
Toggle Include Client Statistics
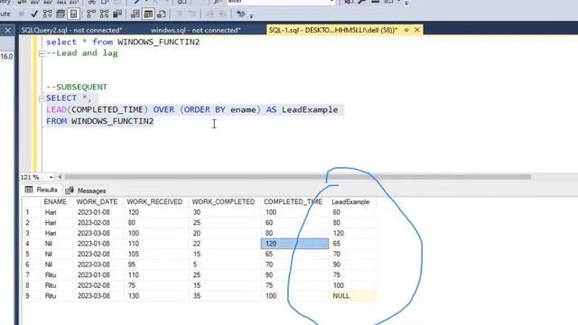117,14
